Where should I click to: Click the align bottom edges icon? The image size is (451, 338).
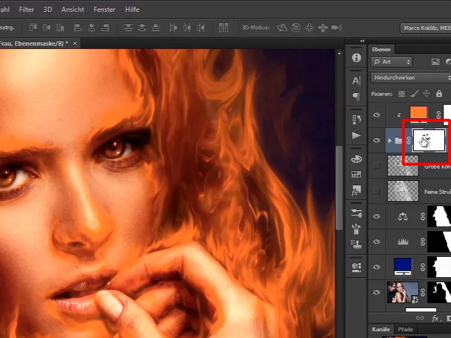(x=60, y=28)
